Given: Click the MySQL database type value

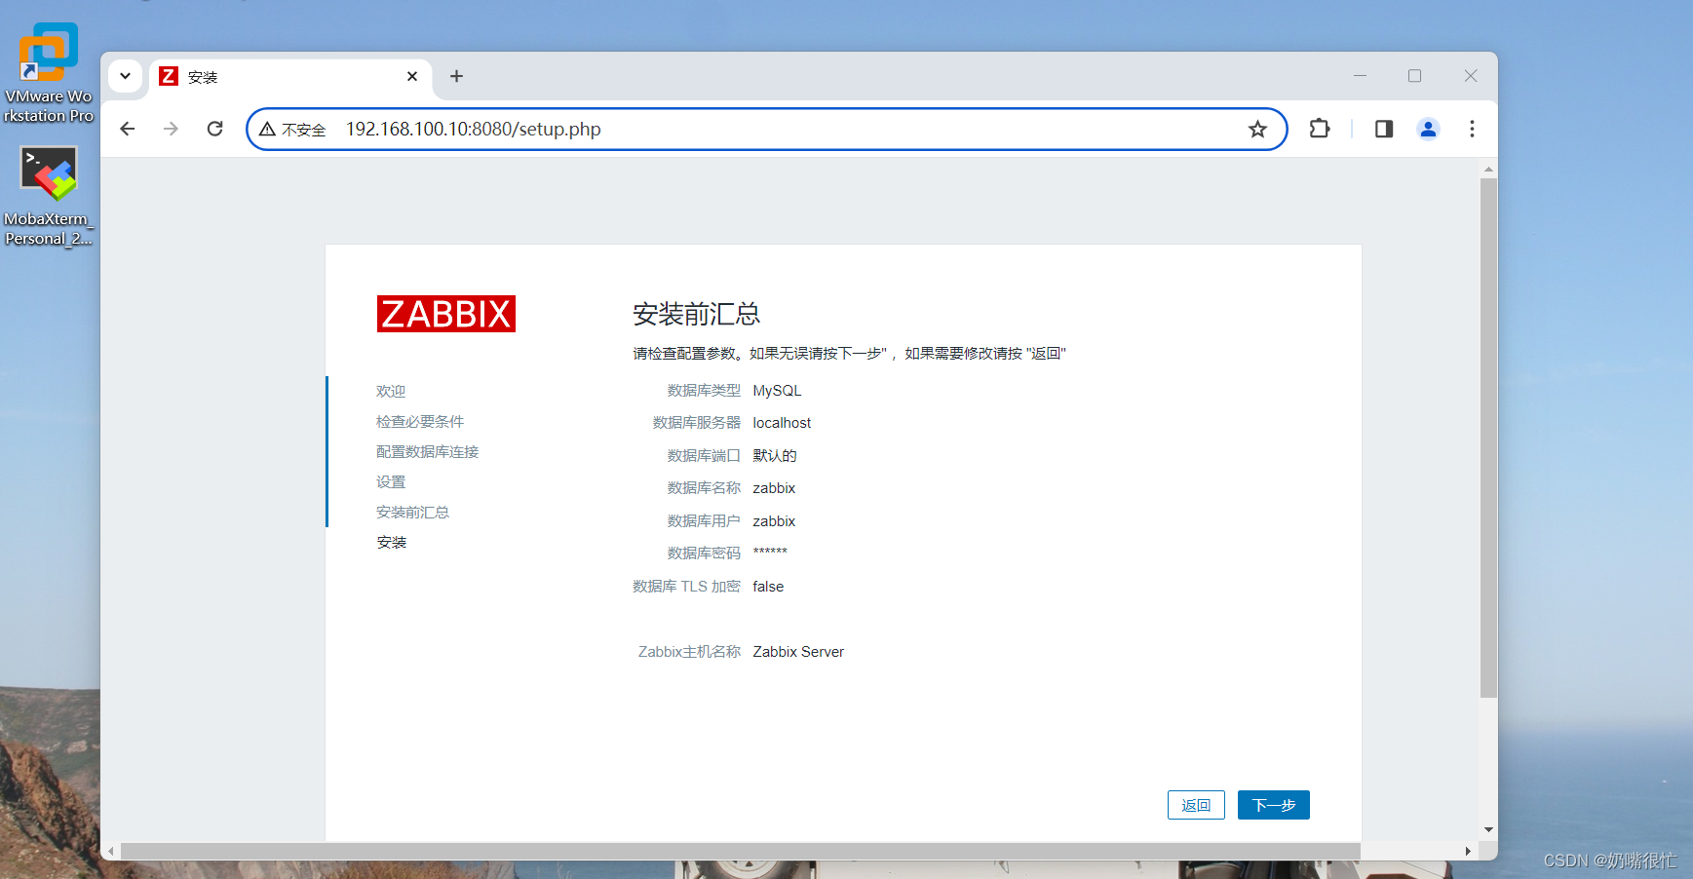Looking at the screenshot, I should point(777,390).
